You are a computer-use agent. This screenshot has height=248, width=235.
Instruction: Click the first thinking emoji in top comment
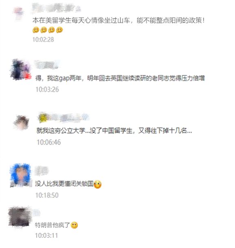coord(36,30)
